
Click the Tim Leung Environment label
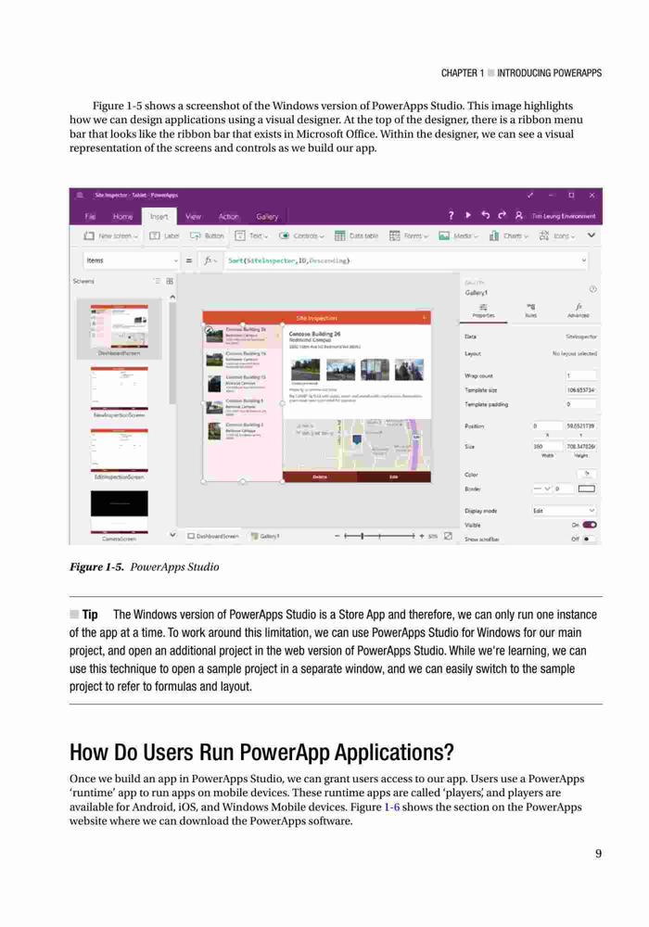(564, 216)
